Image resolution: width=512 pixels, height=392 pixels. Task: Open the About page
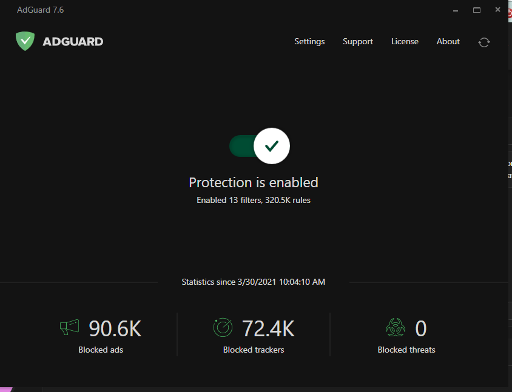point(448,41)
